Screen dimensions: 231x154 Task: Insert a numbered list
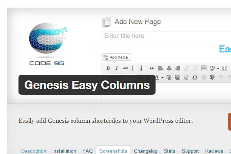click(143, 68)
